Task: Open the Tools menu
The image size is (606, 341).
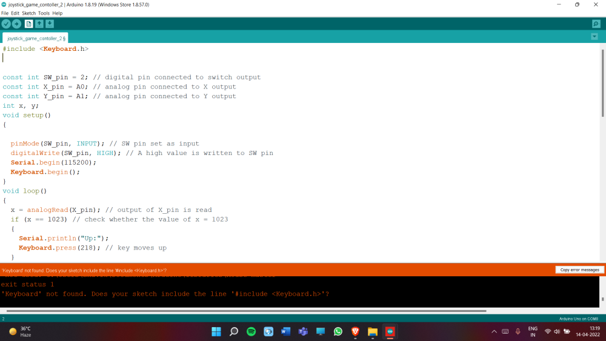Action: point(44,13)
